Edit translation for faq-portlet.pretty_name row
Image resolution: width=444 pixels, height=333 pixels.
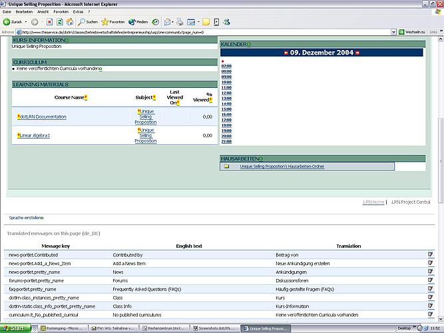[x=431, y=288]
